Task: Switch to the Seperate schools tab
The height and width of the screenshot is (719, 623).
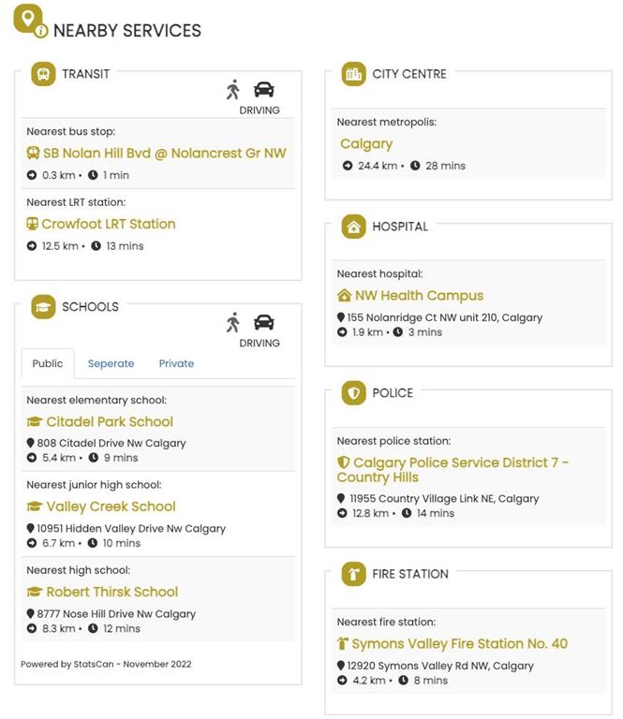Action: 111,363
